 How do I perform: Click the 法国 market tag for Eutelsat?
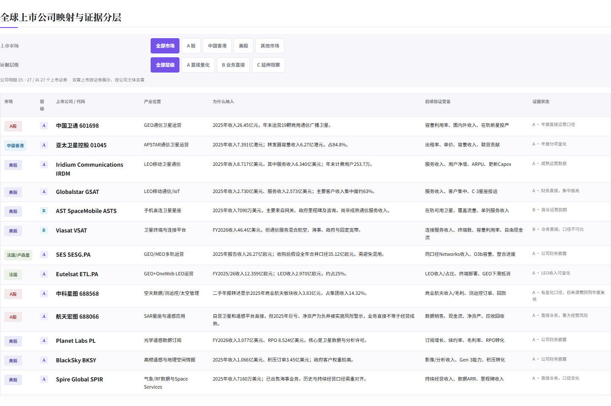(x=13, y=275)
